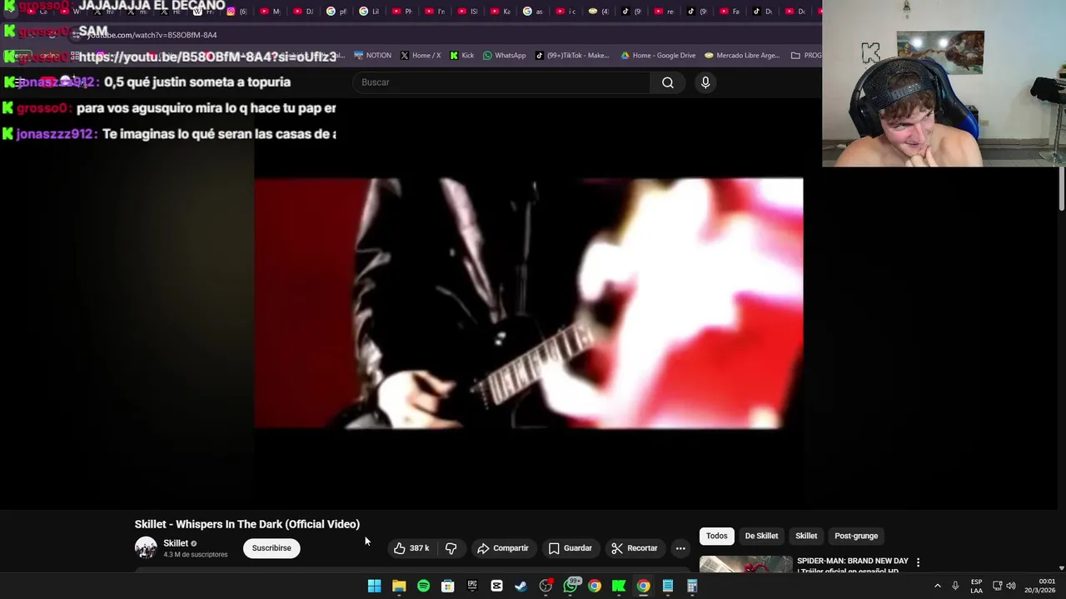Launch Epic Games from taskbar
Screen dimensions: 1066x599
point(472,586)
